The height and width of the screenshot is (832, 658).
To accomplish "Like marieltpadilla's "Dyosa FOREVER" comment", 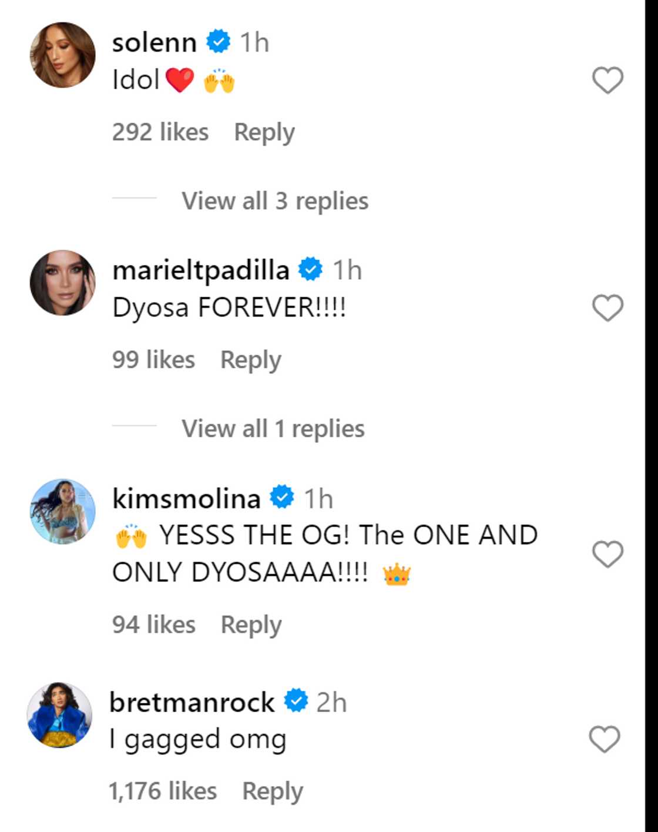I will coord(607,308).
